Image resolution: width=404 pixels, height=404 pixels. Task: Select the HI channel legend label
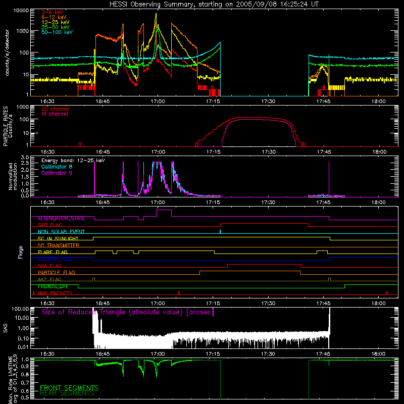click(x=55, y=114)
